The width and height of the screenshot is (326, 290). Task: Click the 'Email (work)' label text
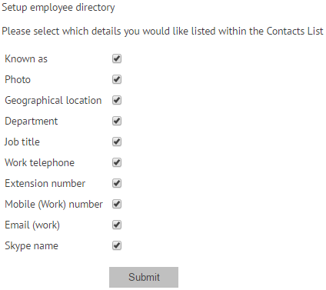pos(32,225)
